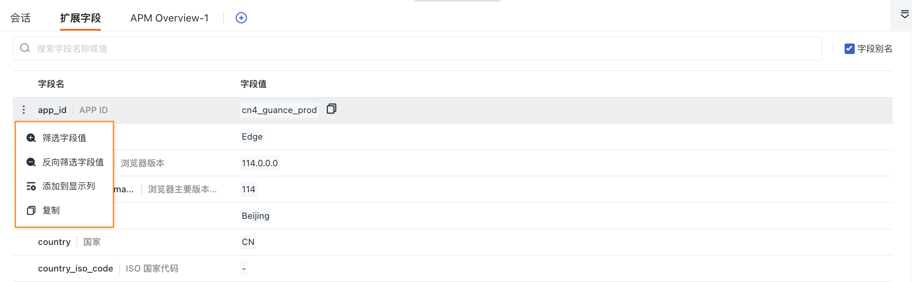The height and width of the screenshot is (282, 912).
Task: Click the Beijing field value
Action: coord(255,216)
